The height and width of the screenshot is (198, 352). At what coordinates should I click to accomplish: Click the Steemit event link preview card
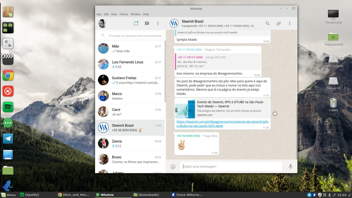(222, 109)
